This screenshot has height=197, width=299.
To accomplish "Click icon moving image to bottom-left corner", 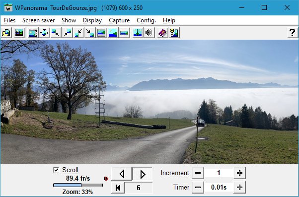I will pyautogui.click(x=78, y=33).
